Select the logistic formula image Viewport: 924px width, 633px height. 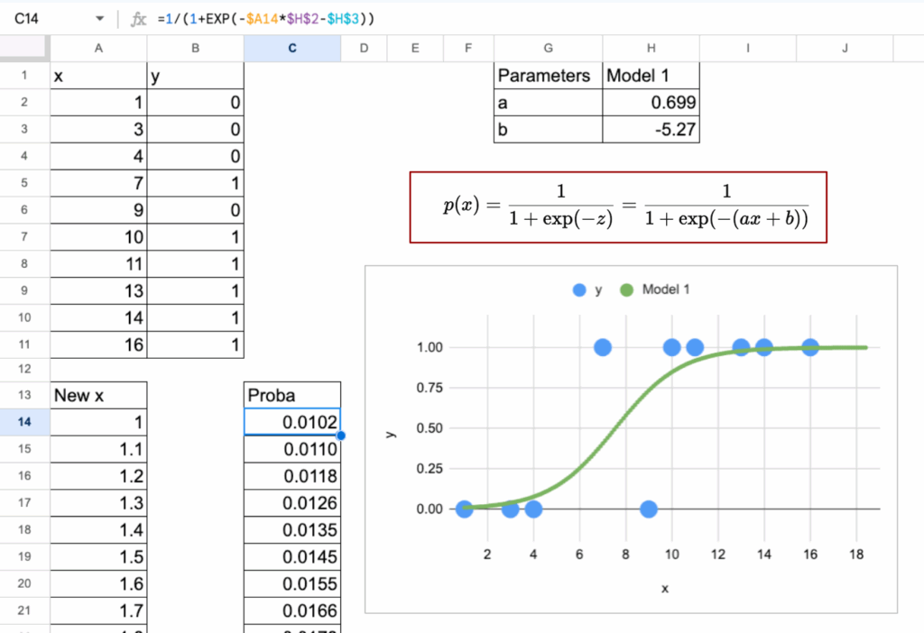pyautogui.click(x=619, y=206)
